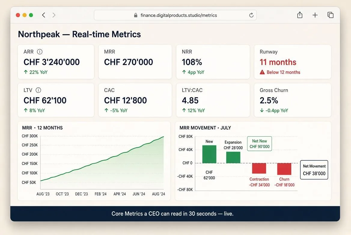The width and height of the screenshot is (351, 235).
Task: Click the Expansion CHF 28'000 label
Action: 233,145
